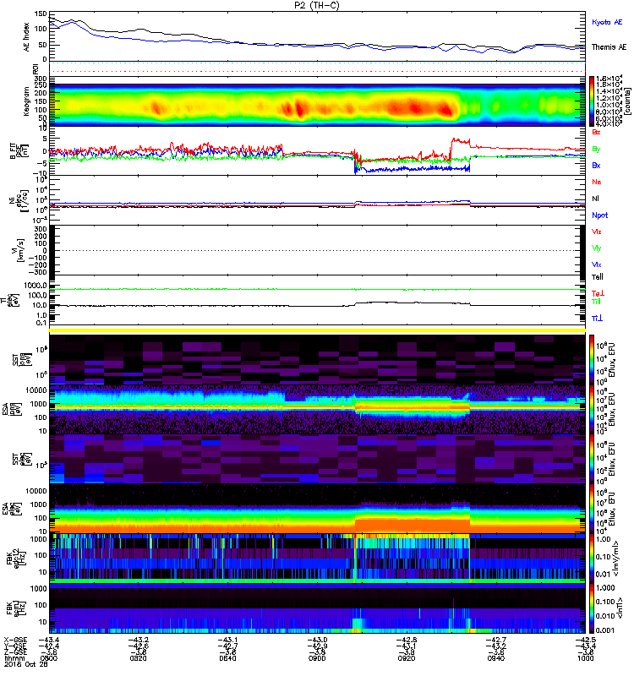The width and height of the screenshot is (634, 676).
Task: Select the blue Npot legend label
Action: tap(600, 215)
